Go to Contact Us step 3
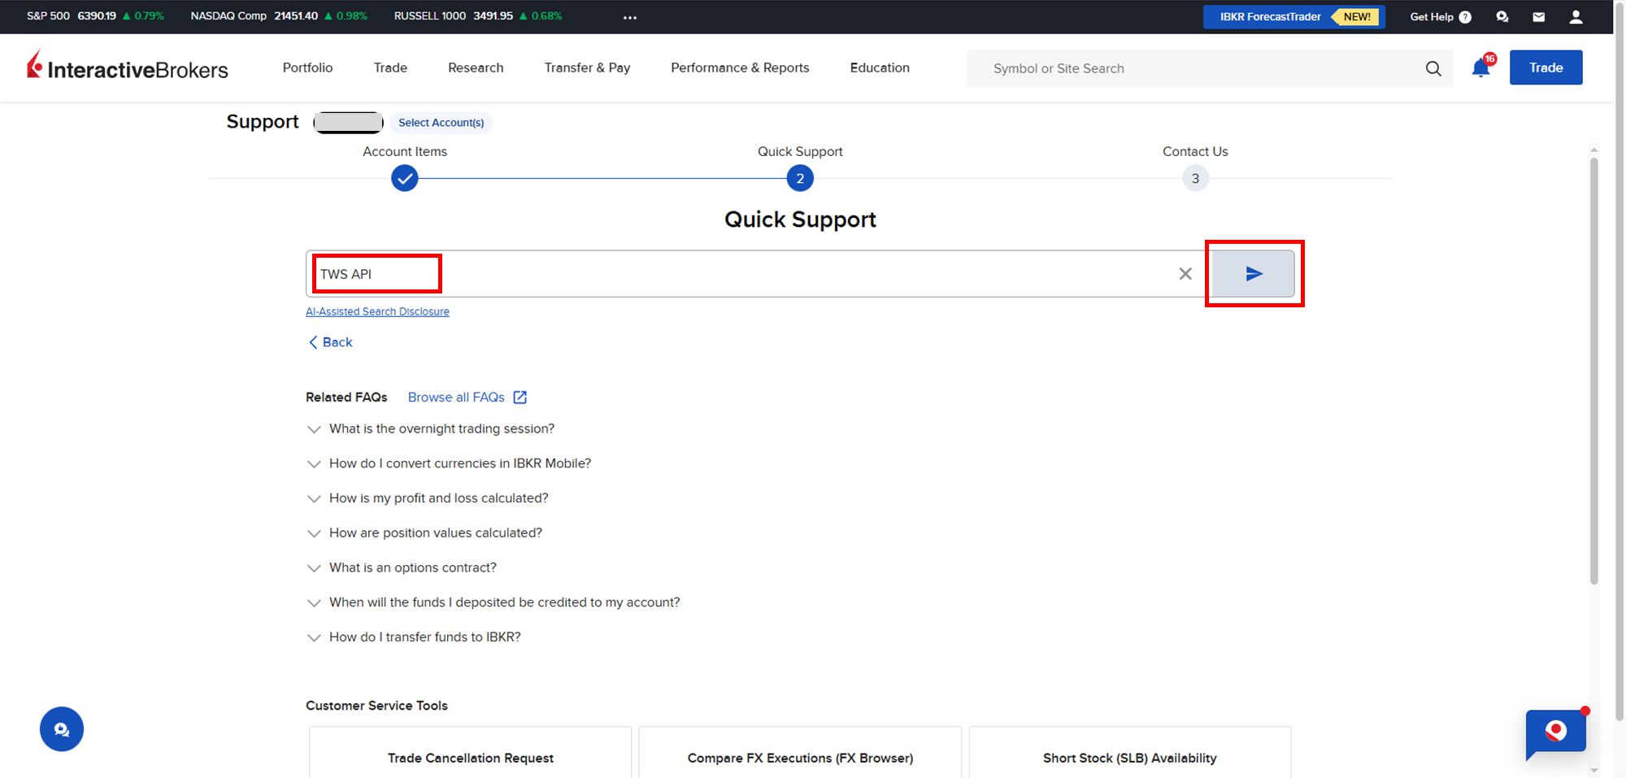 coord(1194,179)
